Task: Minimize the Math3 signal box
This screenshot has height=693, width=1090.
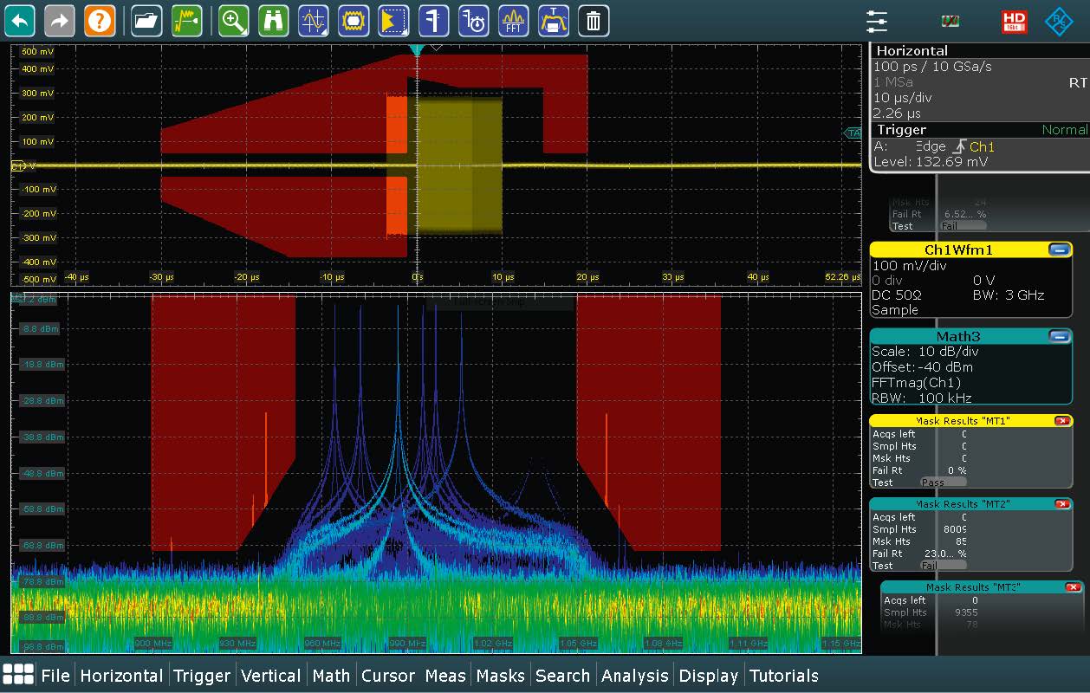Action: coord(1059,336)
